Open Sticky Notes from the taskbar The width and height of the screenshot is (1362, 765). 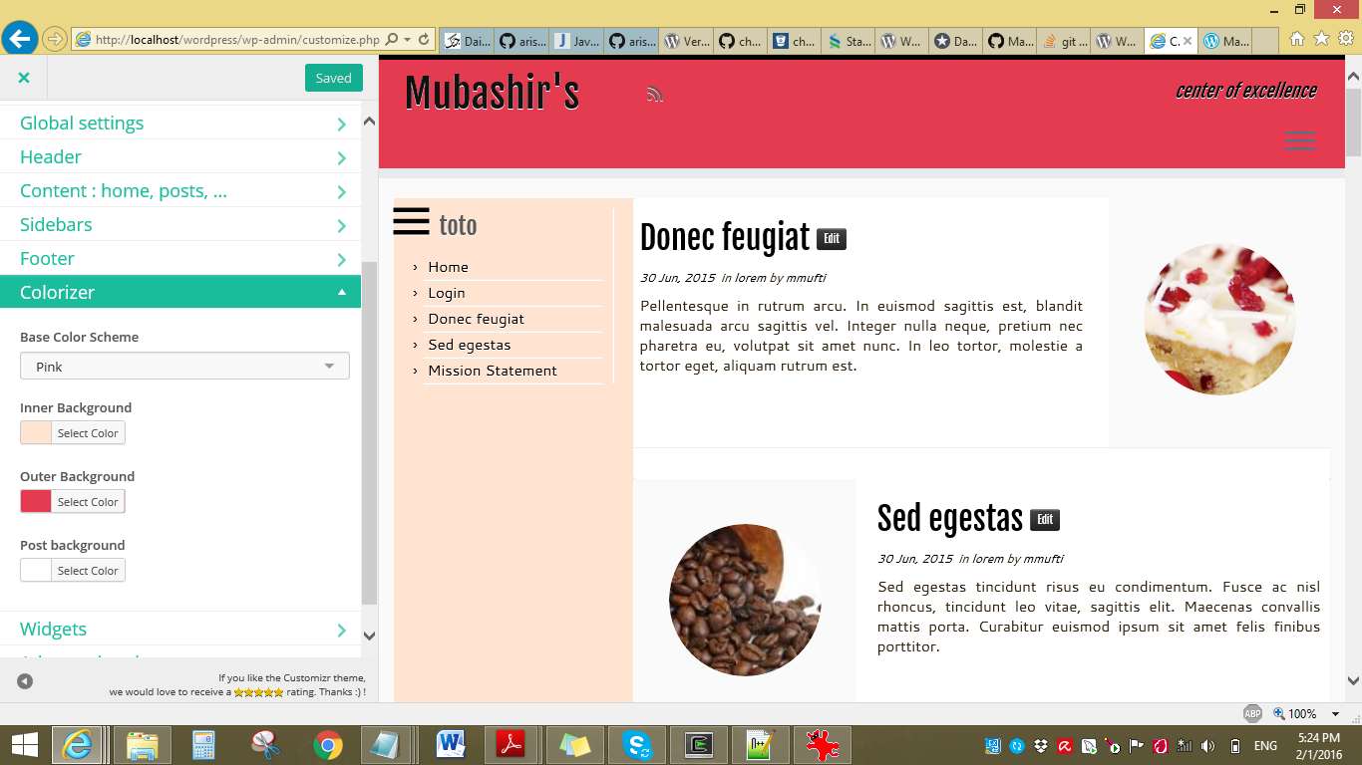click(x=574, y=745)
